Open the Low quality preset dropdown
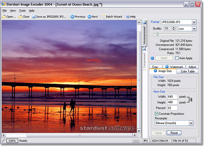The height and width of the screenshot is (146, 204). [x=194, y=29]
